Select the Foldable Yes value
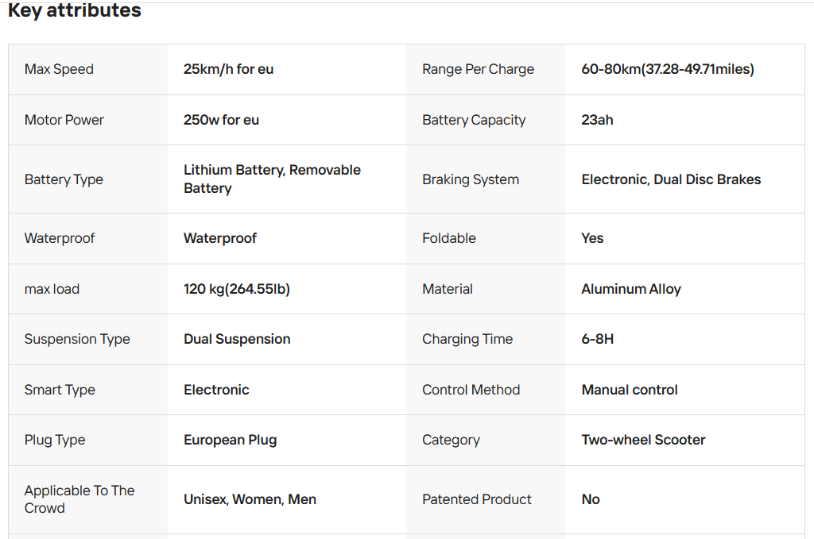Image resolution: width=814 pixels, height=539 pixels. click(592, 238)
